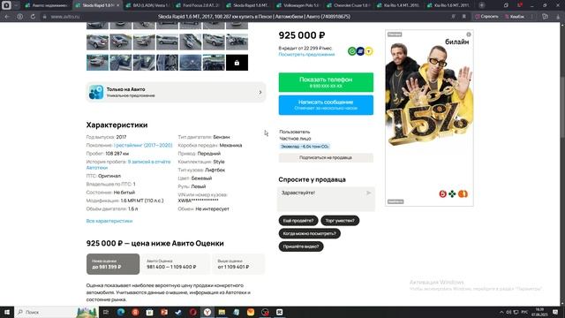Image resolution: width=565 pixels, height=318 pixels.
Task: Click the Эковклад CO₂ badge
Action: 305,147
